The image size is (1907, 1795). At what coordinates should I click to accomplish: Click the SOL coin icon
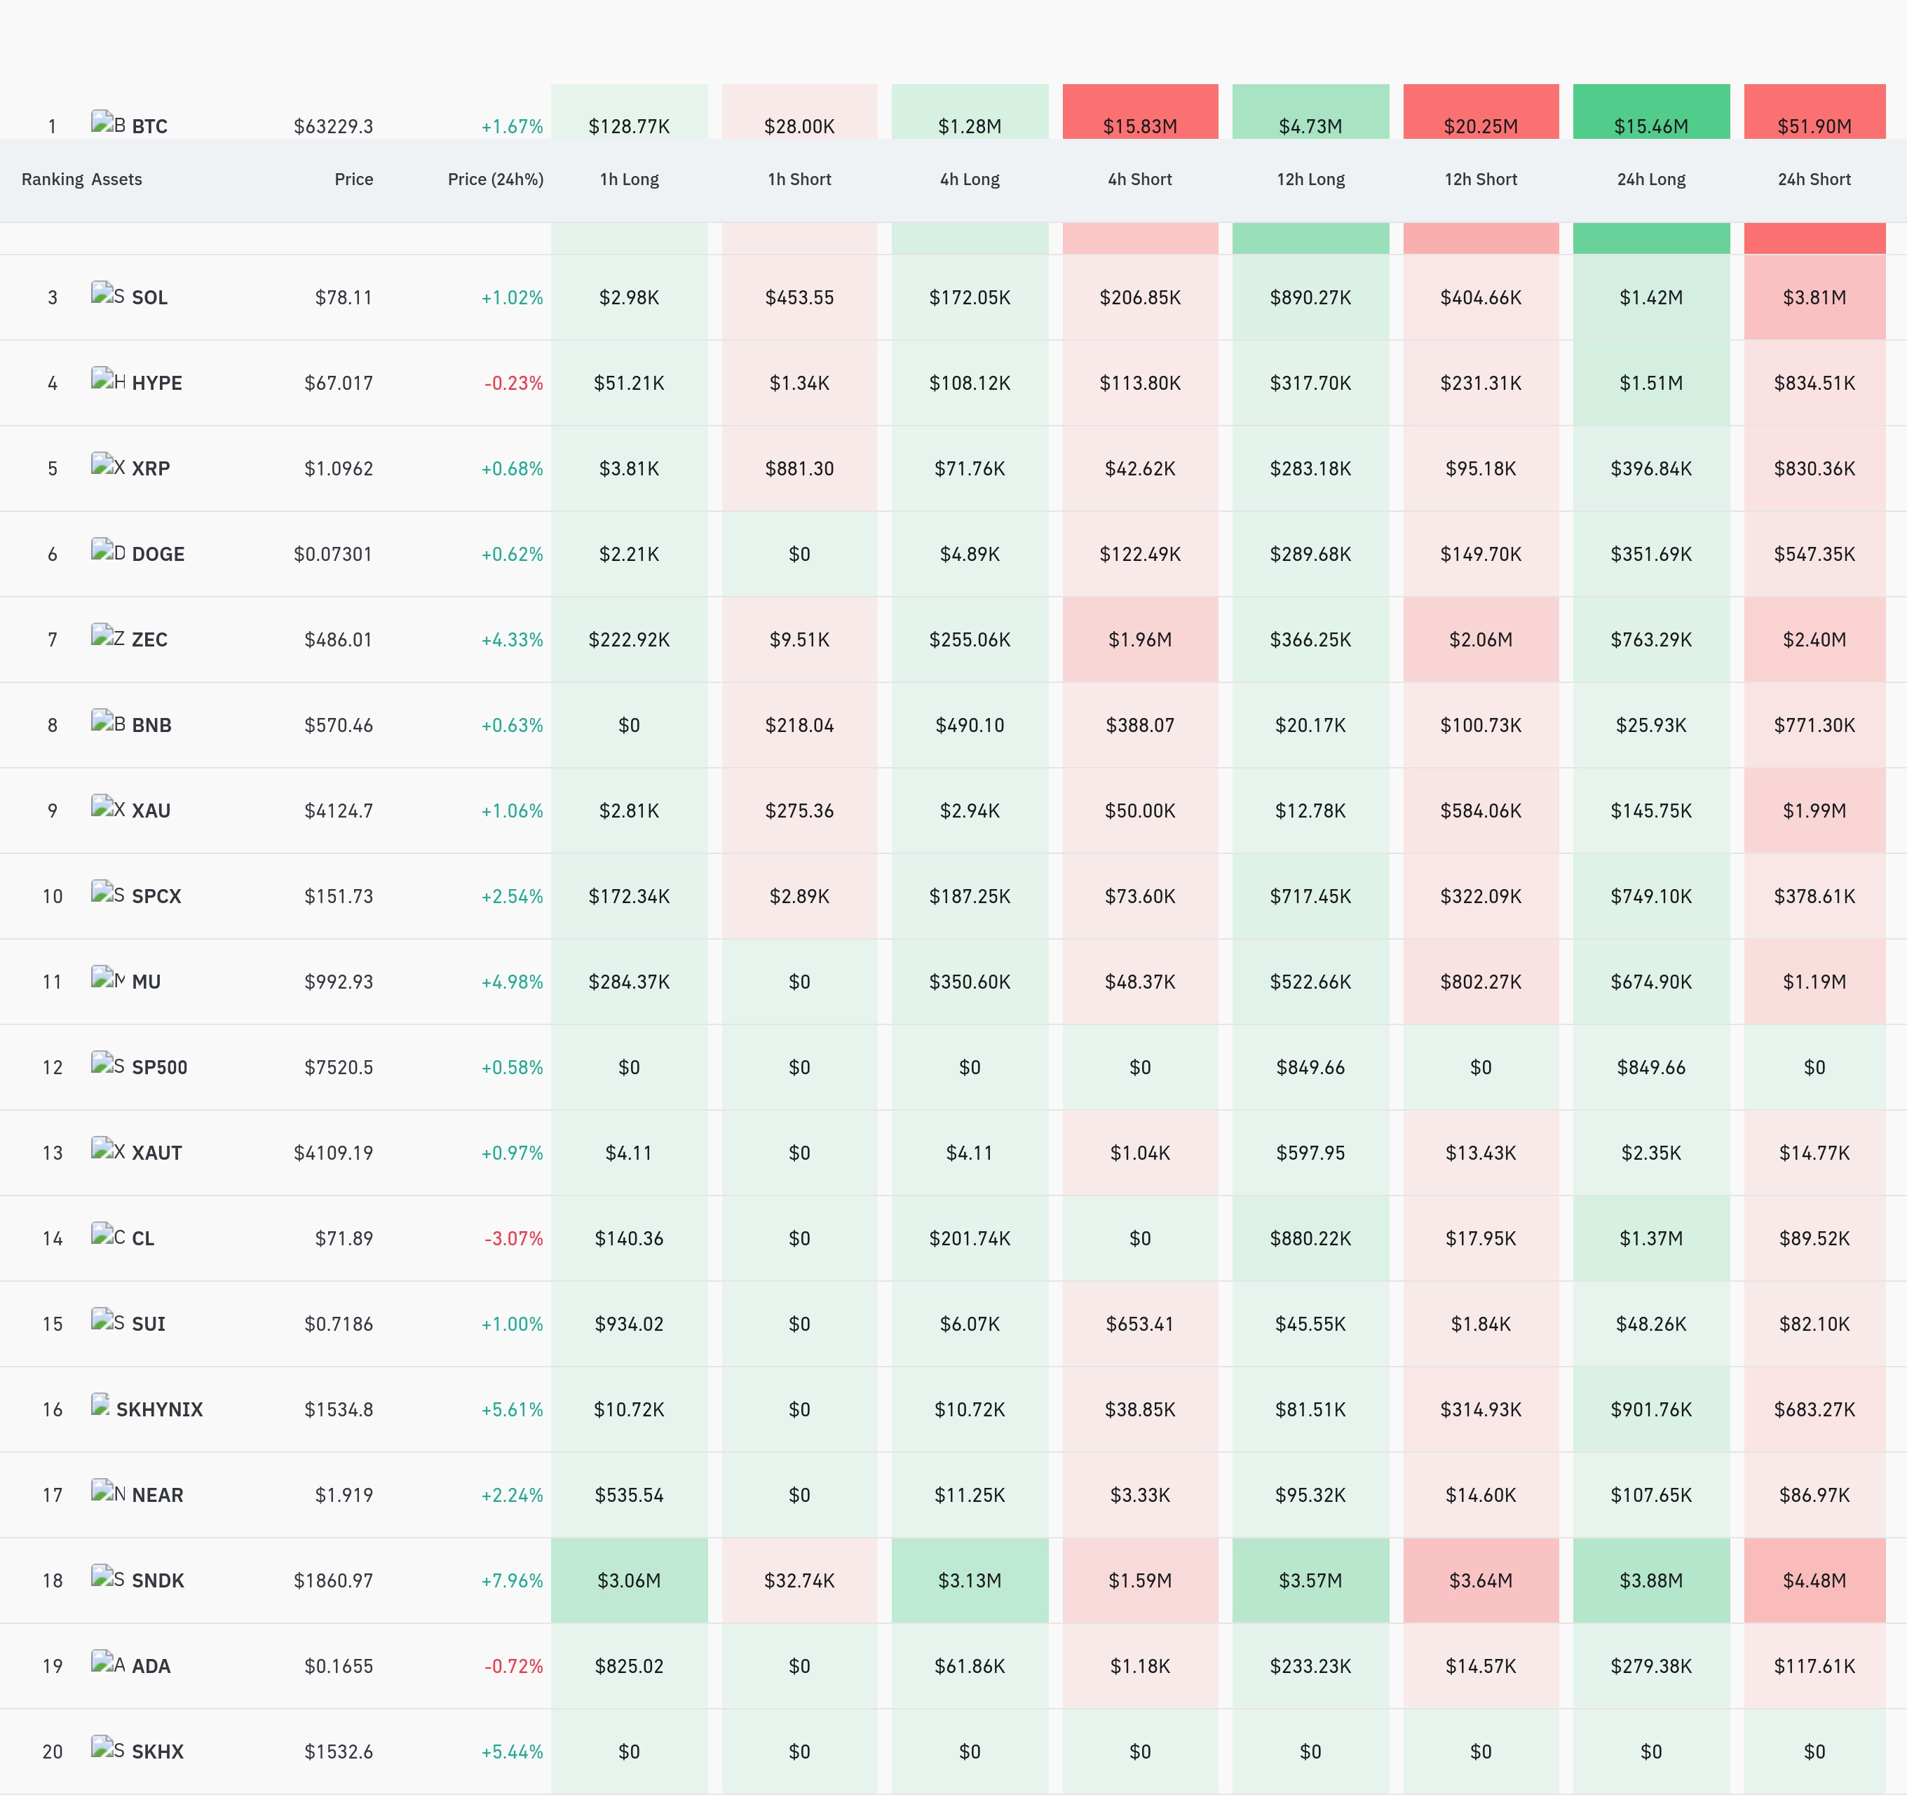(109, 294)
